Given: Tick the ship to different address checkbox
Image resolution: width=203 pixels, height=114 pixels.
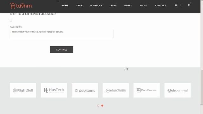Looking at the screenshot, I should tap(11, 21).
